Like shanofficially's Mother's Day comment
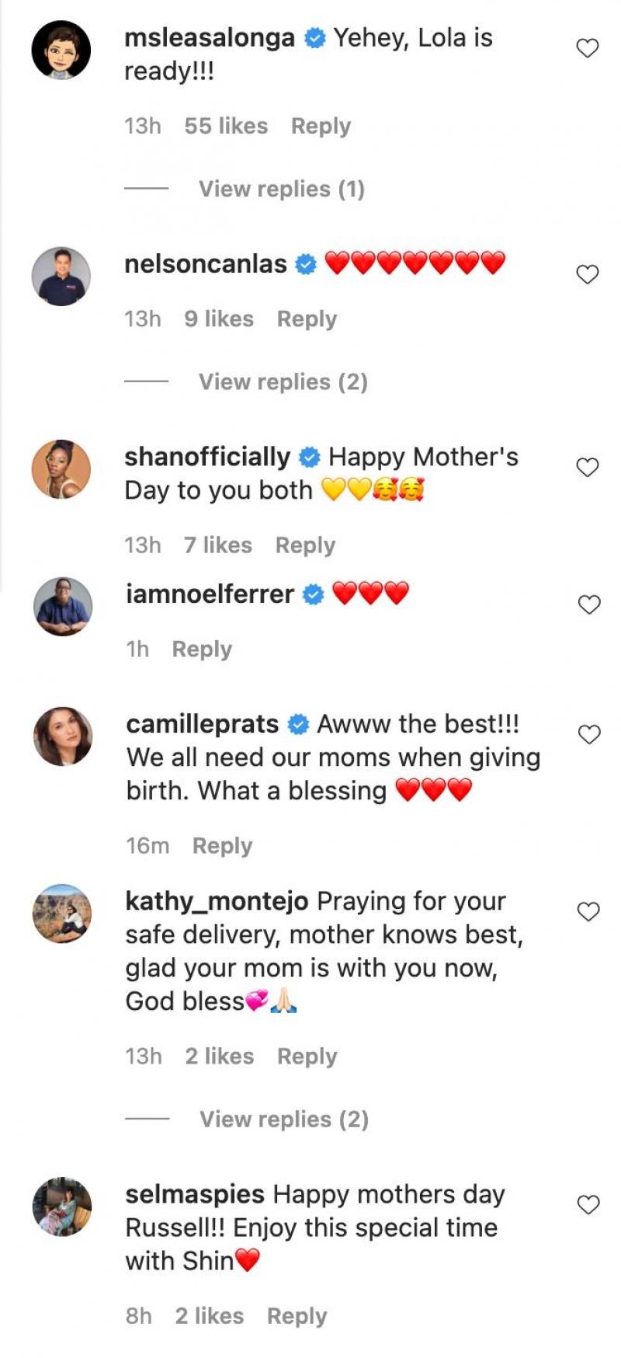 pos(588,467)
